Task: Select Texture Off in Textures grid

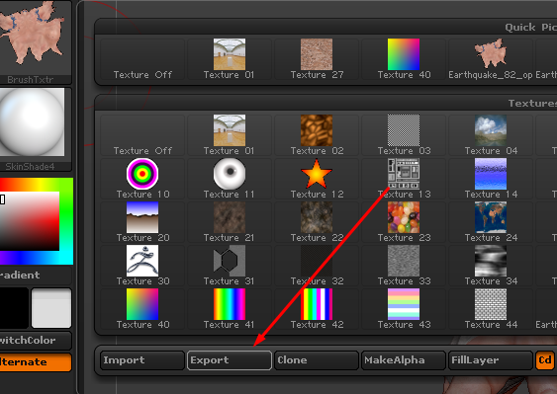Action: pyautogui.click(x=142, y=135)
